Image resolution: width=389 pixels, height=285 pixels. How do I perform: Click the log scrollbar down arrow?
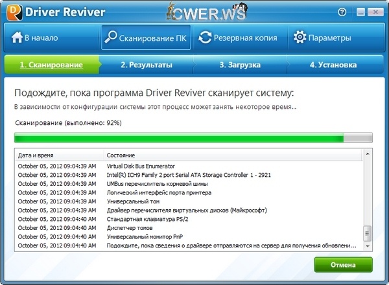(368, 246)
